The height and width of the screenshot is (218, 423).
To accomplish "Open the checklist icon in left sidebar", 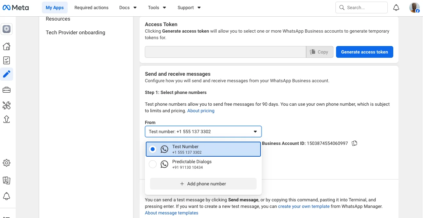I will (7, 60).
